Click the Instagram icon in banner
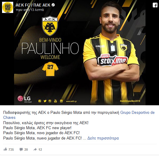Viewport: 159px width, 156px height. pyautogui.click(x=50, y=101)
